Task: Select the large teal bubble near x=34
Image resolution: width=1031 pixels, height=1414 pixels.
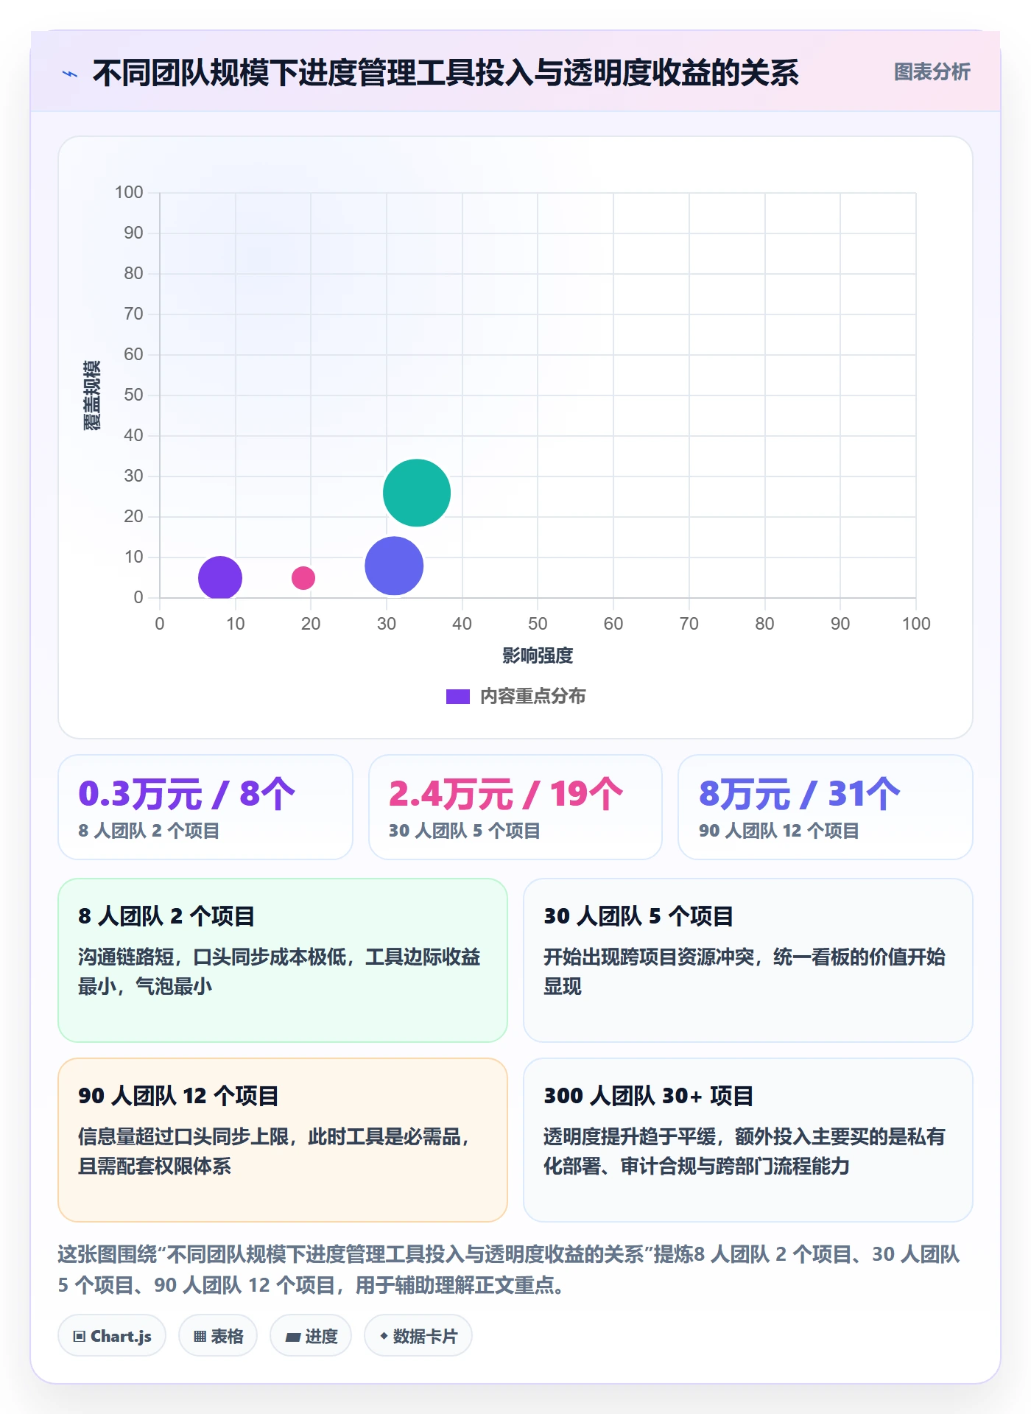Action: pos(417,493)
